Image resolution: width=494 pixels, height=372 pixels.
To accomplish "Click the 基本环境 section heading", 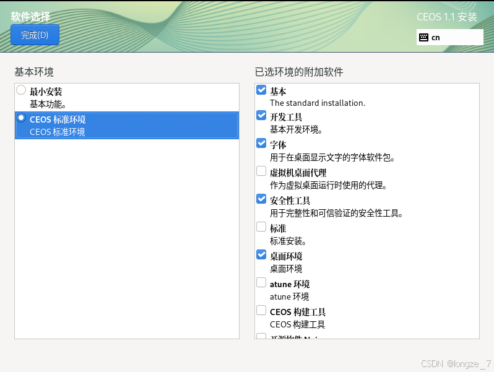I will point(34,72).
